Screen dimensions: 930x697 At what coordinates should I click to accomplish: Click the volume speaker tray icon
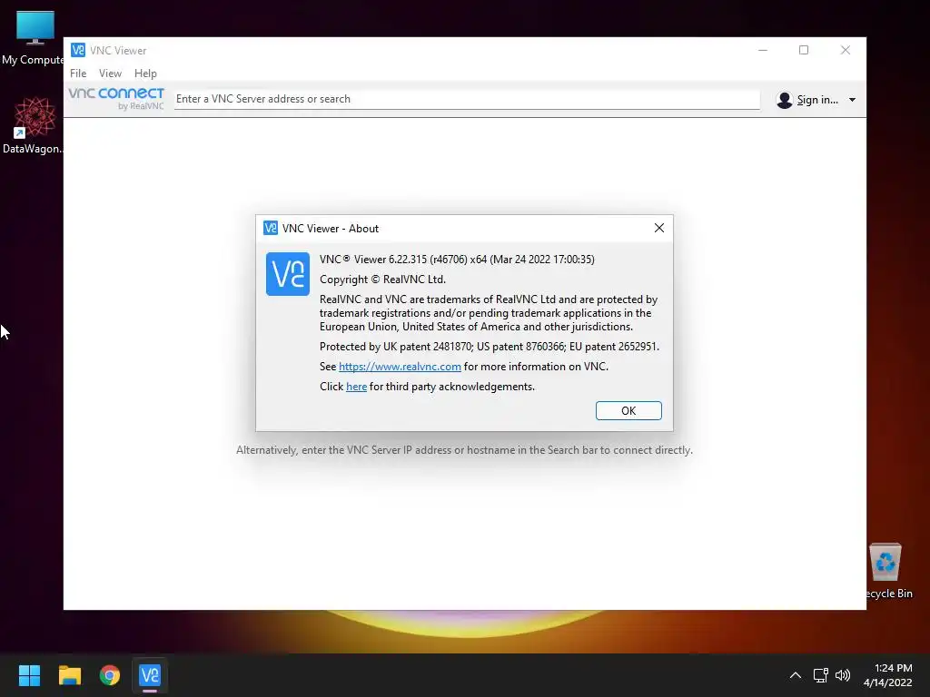pyautogui.click(x=842, y=675)
